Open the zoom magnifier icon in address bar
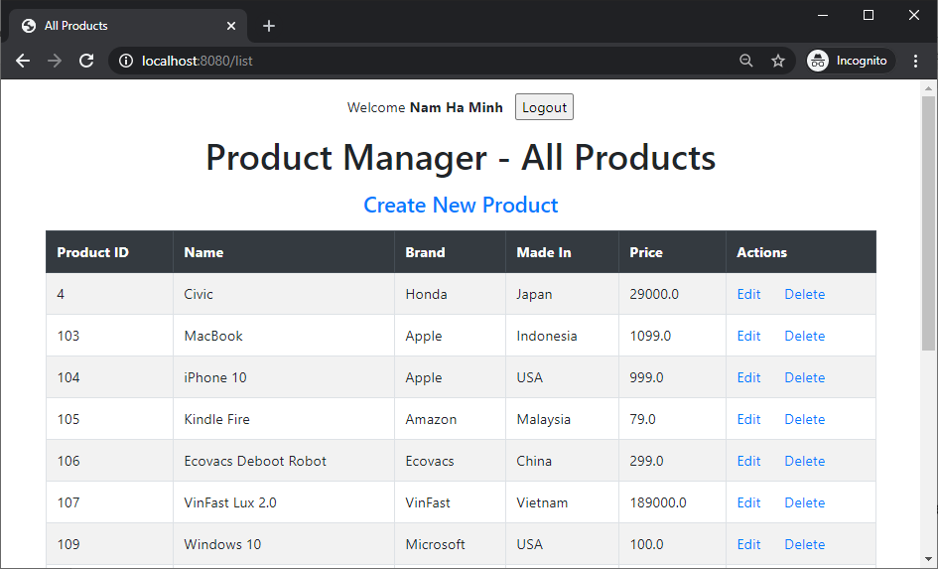Screen dimensions: 938x569 pyautogui.click(x=746, y=61)
